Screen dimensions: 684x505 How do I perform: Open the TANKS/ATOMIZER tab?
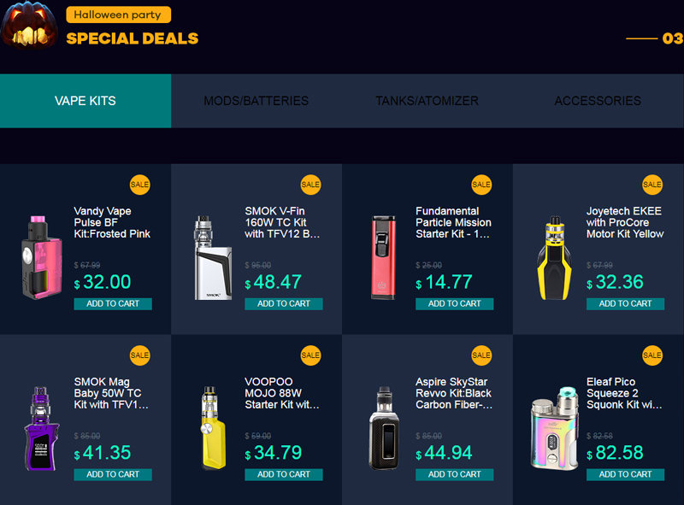pyautogui.click(x=427, y=101)
